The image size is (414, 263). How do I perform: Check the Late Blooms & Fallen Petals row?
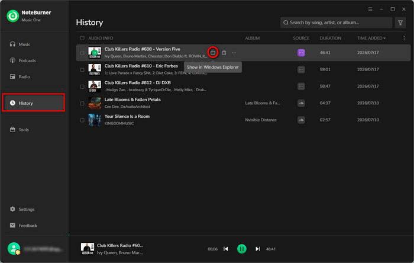(x=82, y=103)
